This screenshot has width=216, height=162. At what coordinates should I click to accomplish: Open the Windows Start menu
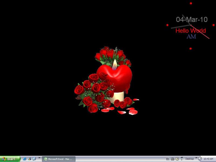point(10,159)
